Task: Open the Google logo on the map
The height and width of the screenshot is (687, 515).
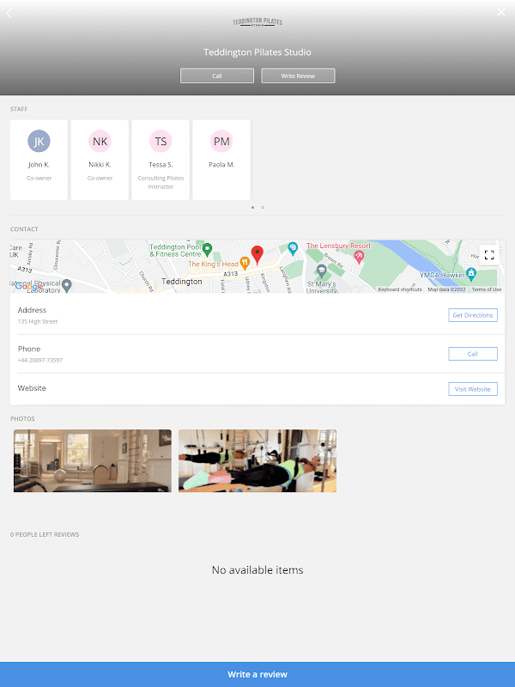Action: [x=29, y=287]
